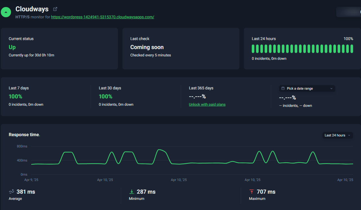Click the maximum up-arrow icon
The image size is (361, 210).
[252, 192]
